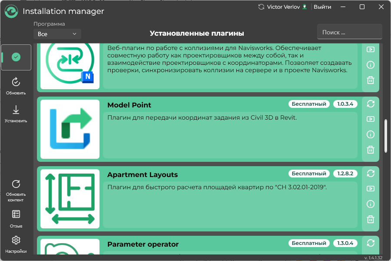The height and width of the screenshot is (261, 391).
Task: Close the Installation manager window
Action: click(x=381, y=7)
